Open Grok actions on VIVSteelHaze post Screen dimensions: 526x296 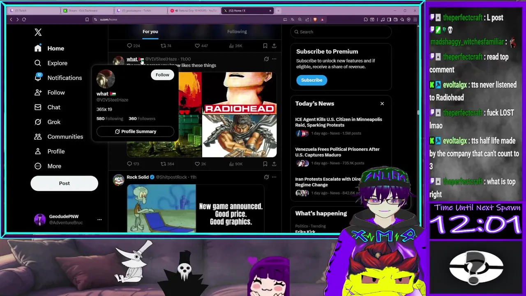266,59
